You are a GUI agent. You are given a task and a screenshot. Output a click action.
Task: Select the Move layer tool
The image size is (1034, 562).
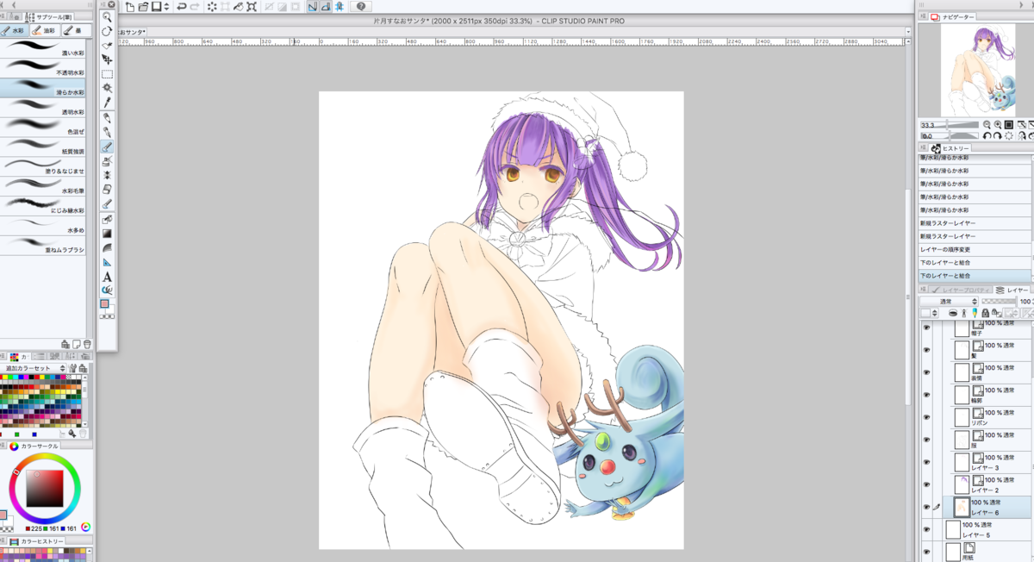tap(107, 60)
